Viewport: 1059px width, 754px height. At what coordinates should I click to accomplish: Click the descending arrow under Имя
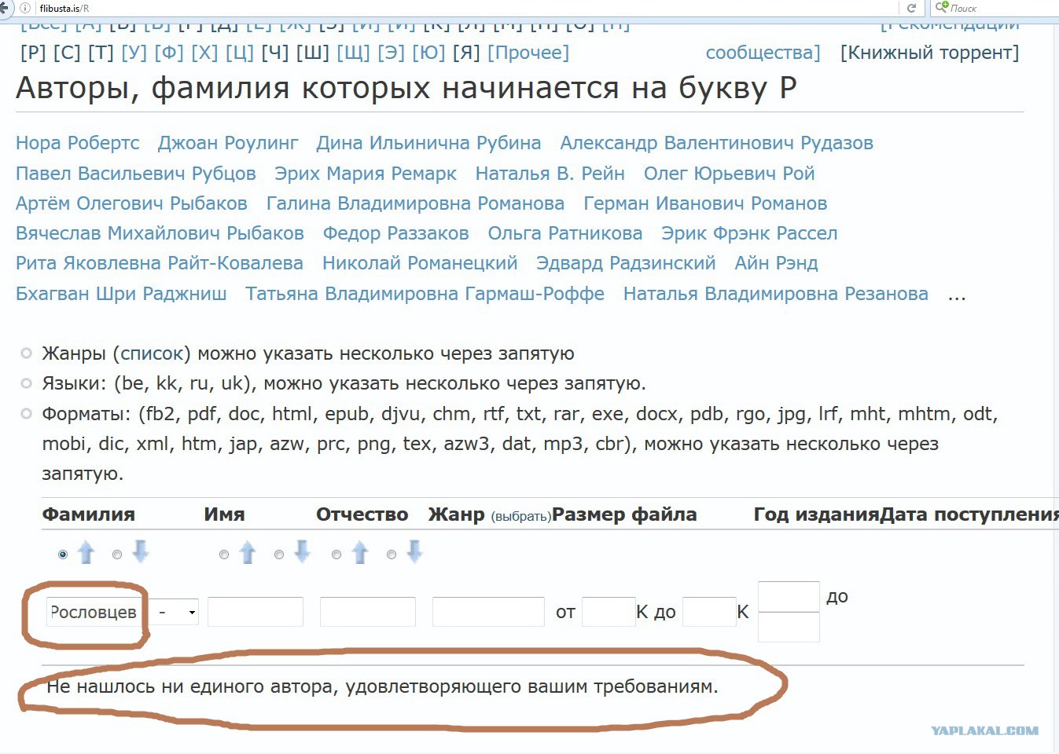302,551
